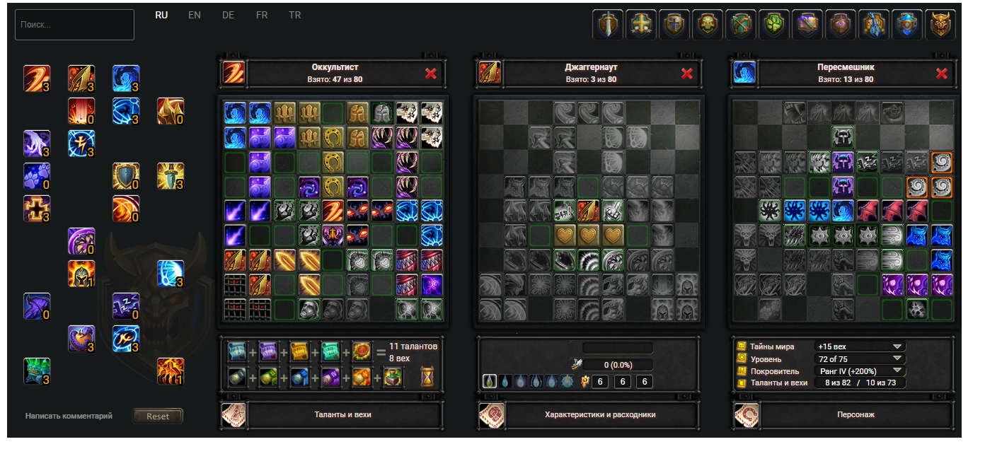
Task: Toggle the first blue talent scroll
Action: point(238,350)
